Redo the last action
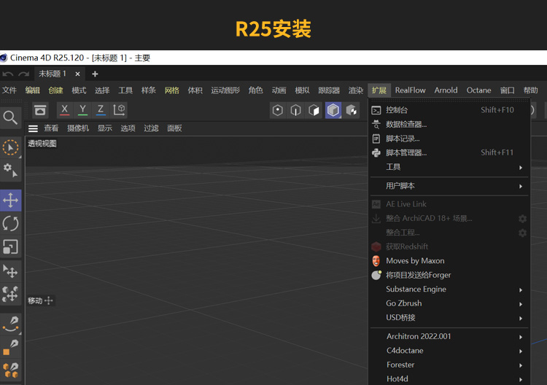The width and height of the screenshot is (547, 385). 24,74
